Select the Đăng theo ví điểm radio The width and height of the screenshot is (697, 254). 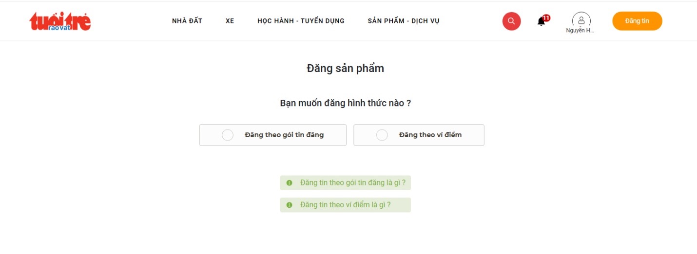[x=382, y=135]
